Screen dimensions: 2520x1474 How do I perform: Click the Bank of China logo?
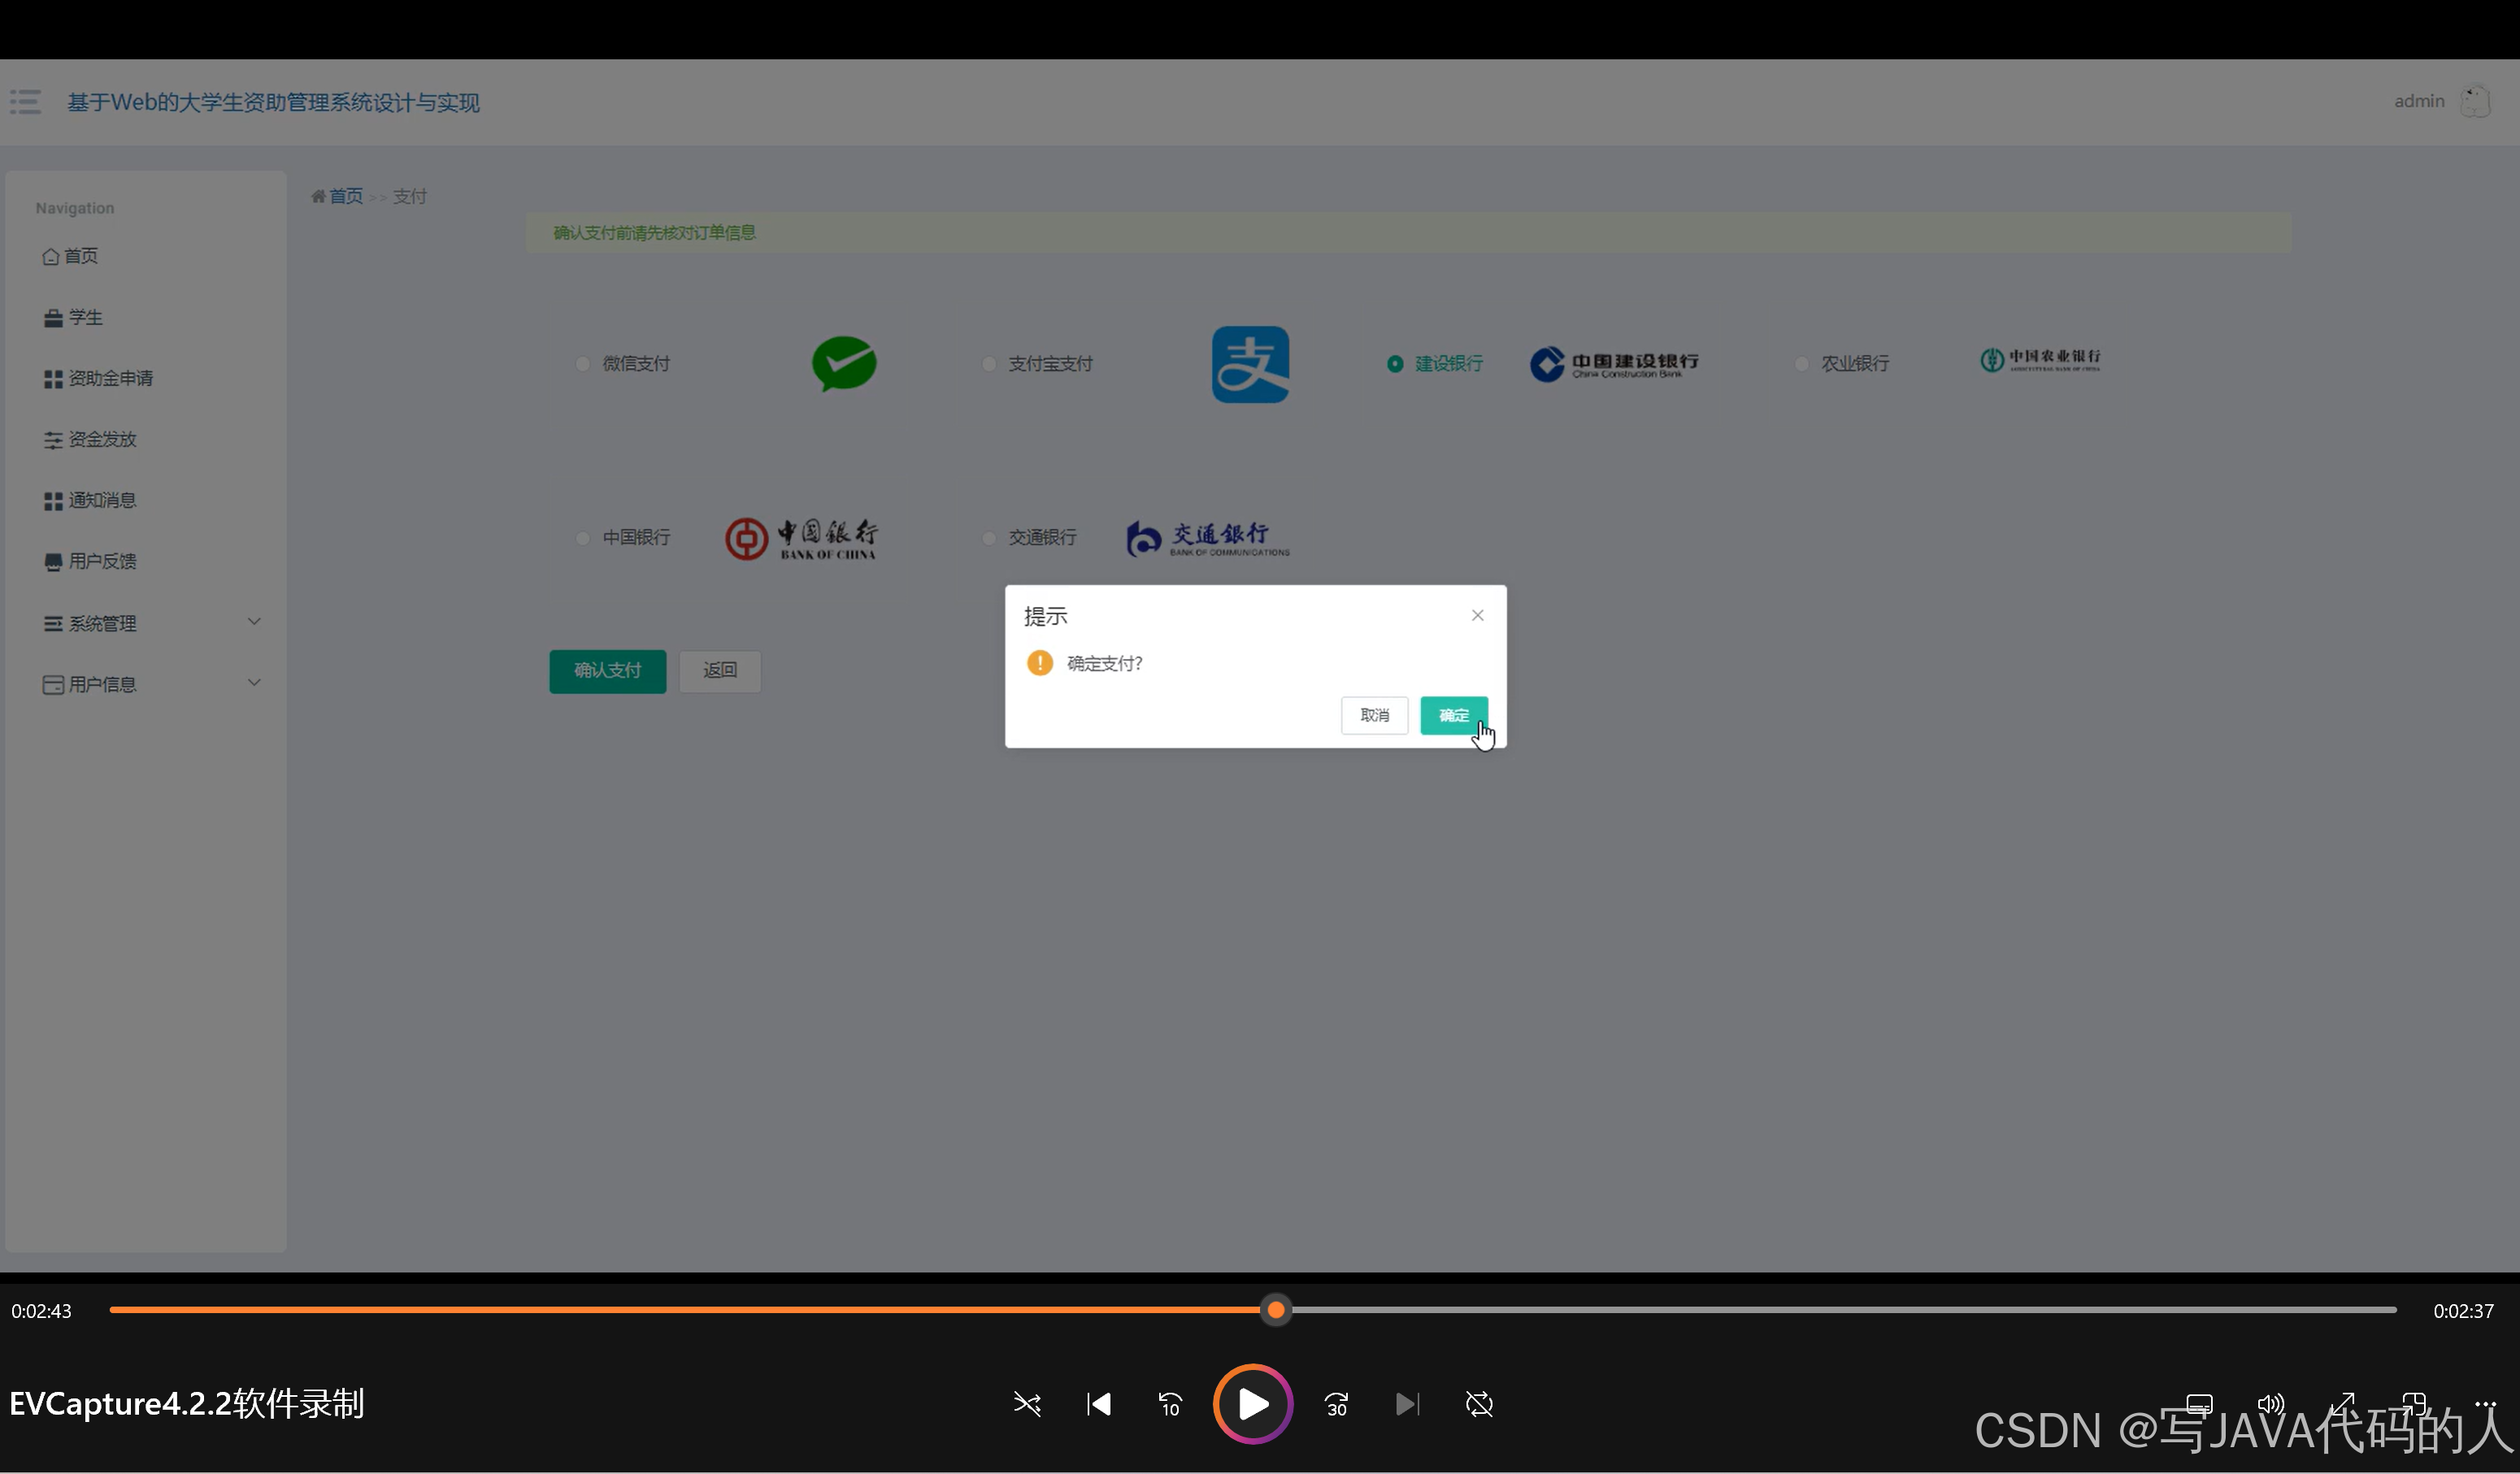801,539
